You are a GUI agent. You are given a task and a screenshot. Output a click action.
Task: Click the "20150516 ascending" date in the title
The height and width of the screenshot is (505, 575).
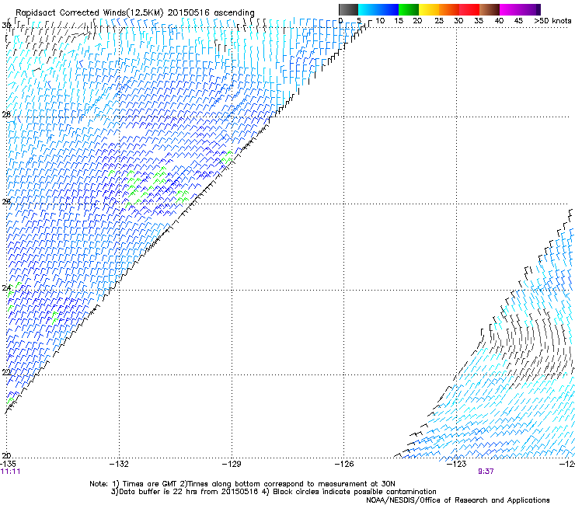point(211,13)
